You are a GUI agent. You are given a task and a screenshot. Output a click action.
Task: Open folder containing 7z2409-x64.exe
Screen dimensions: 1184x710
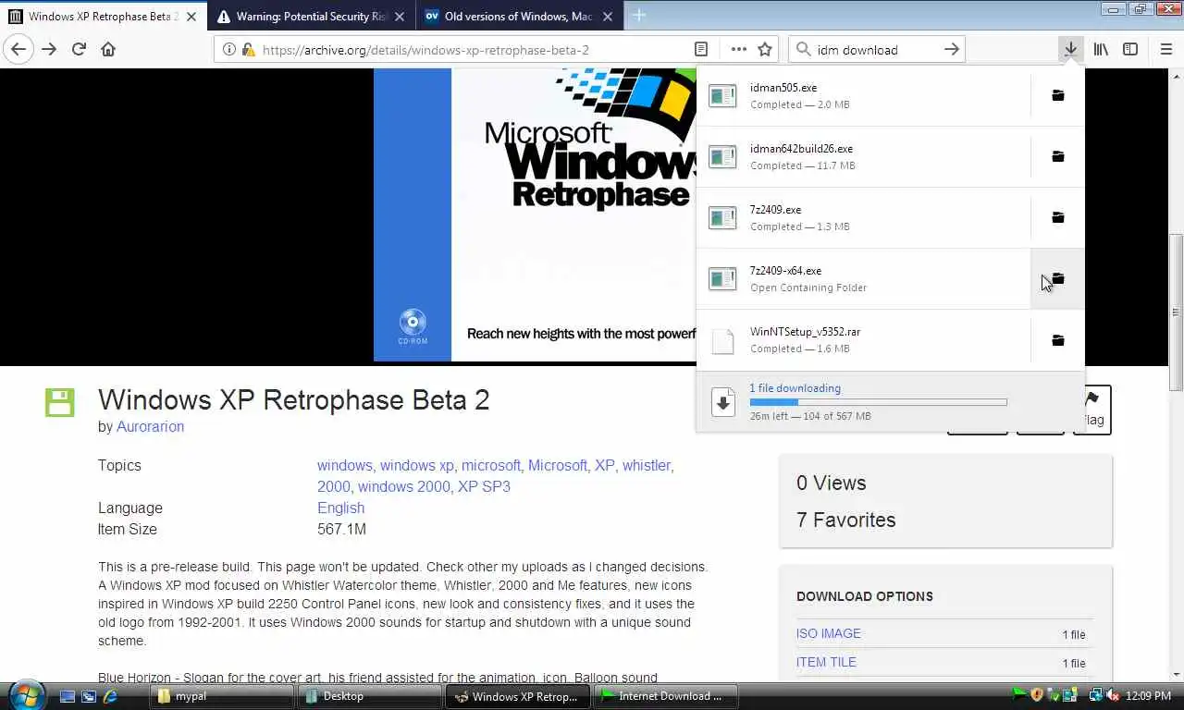pos(1057,278)
